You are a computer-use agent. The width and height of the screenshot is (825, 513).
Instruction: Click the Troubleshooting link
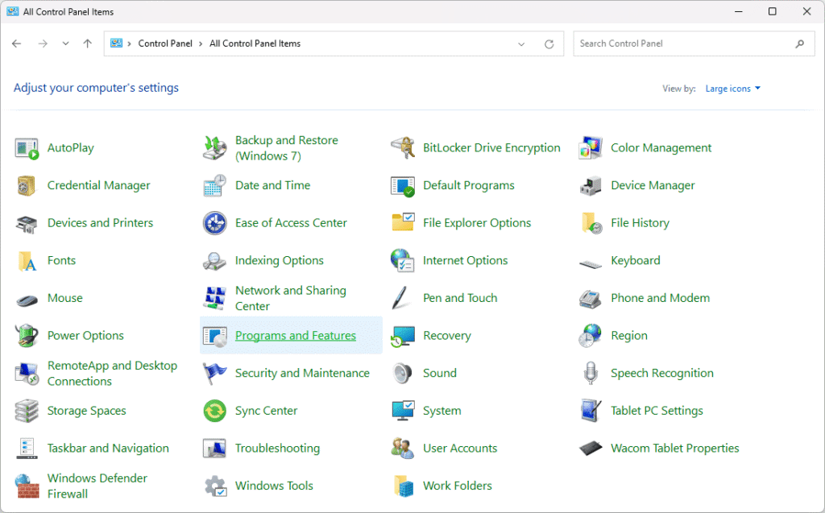coord(277,449)
